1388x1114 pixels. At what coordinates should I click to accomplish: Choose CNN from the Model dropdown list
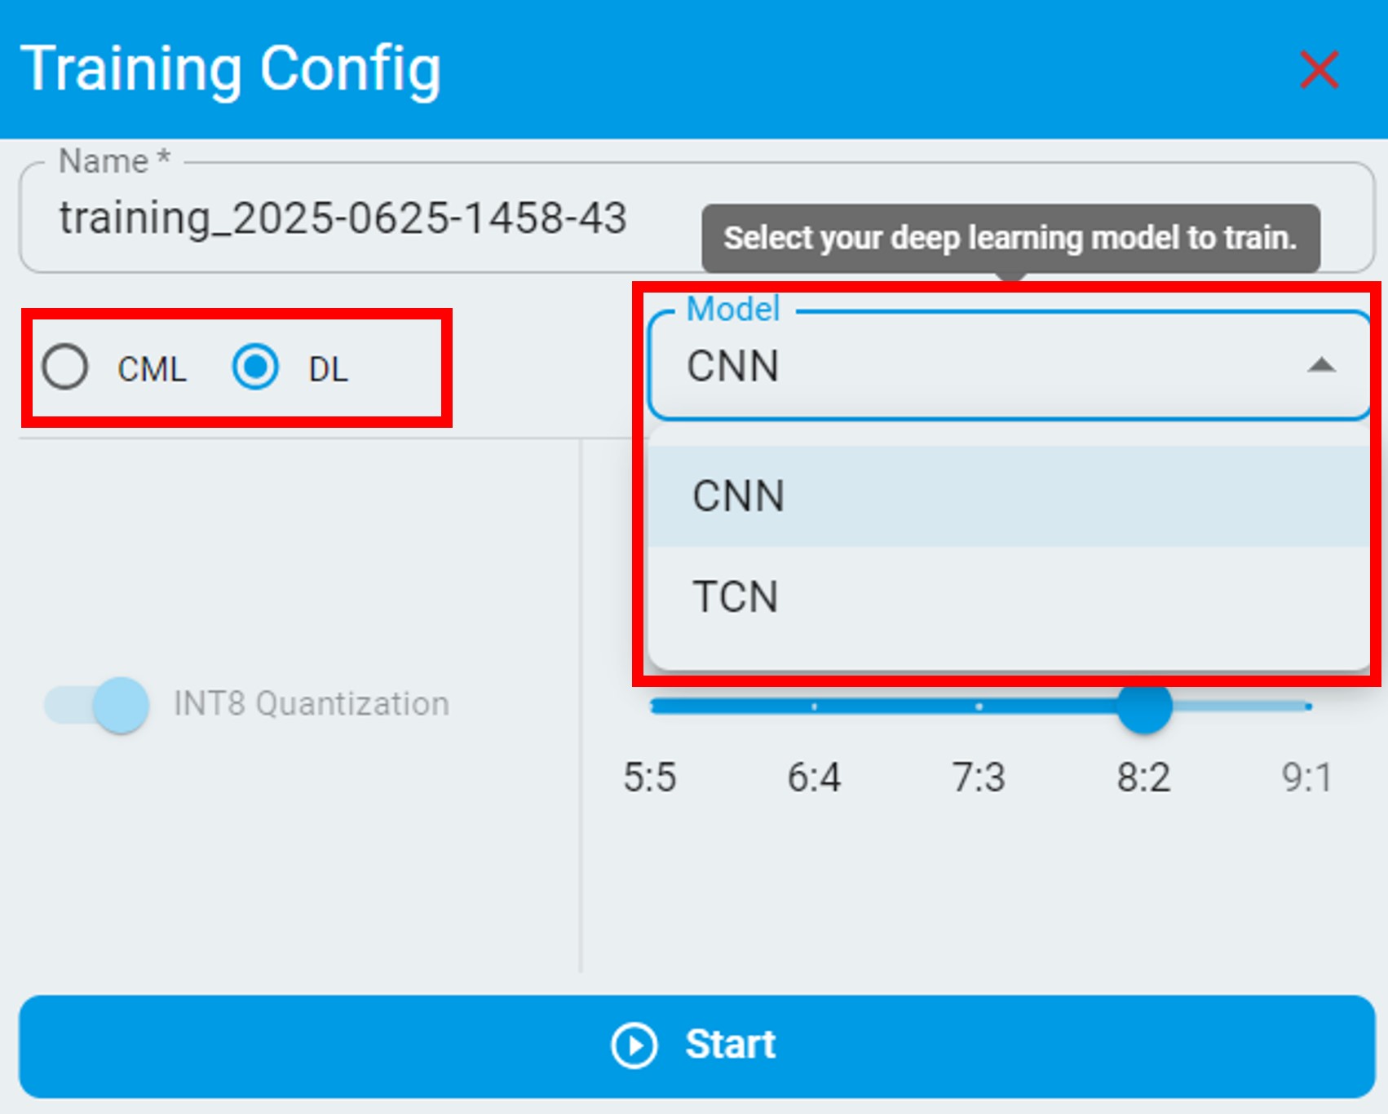click(x=739, y=496)
